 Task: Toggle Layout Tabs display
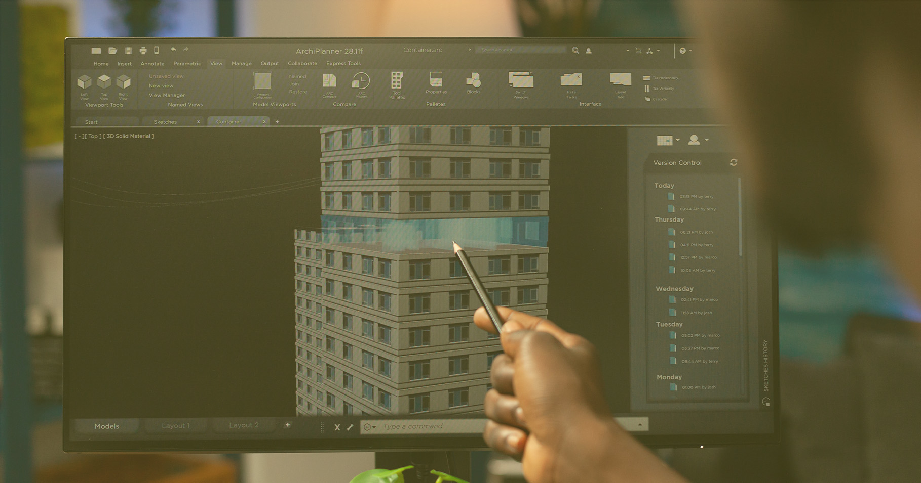click(x=621, y=85)
